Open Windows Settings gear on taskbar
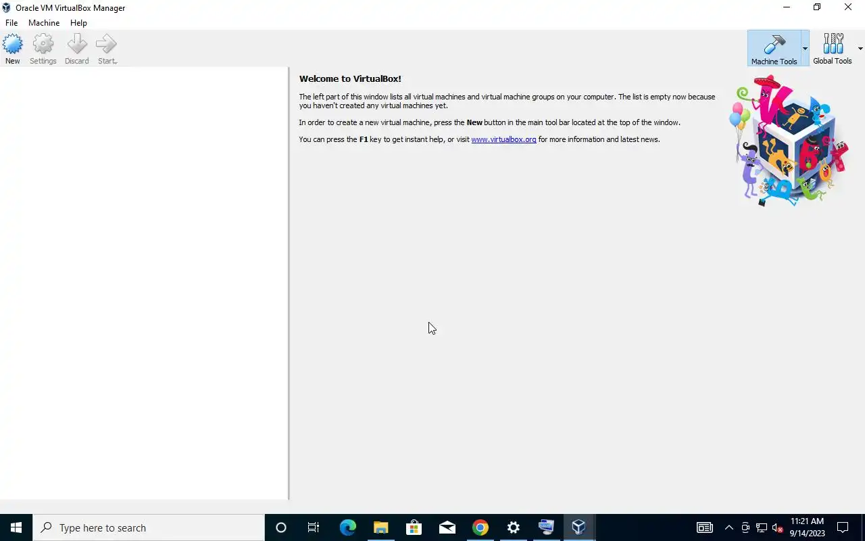The image size is (865, 541). (513, 527)
